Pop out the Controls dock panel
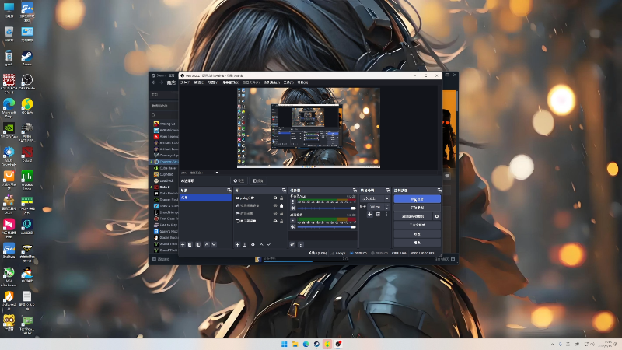The width and height of the screenshot is (622, 350). [439, 191]
